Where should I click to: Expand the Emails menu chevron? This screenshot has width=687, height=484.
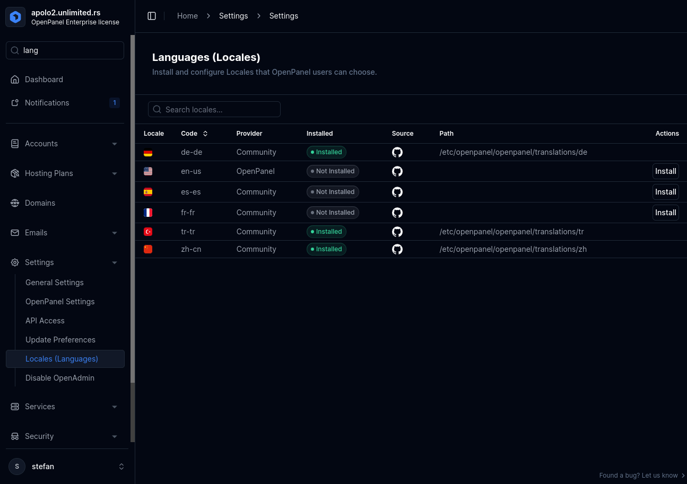[115, 233]
